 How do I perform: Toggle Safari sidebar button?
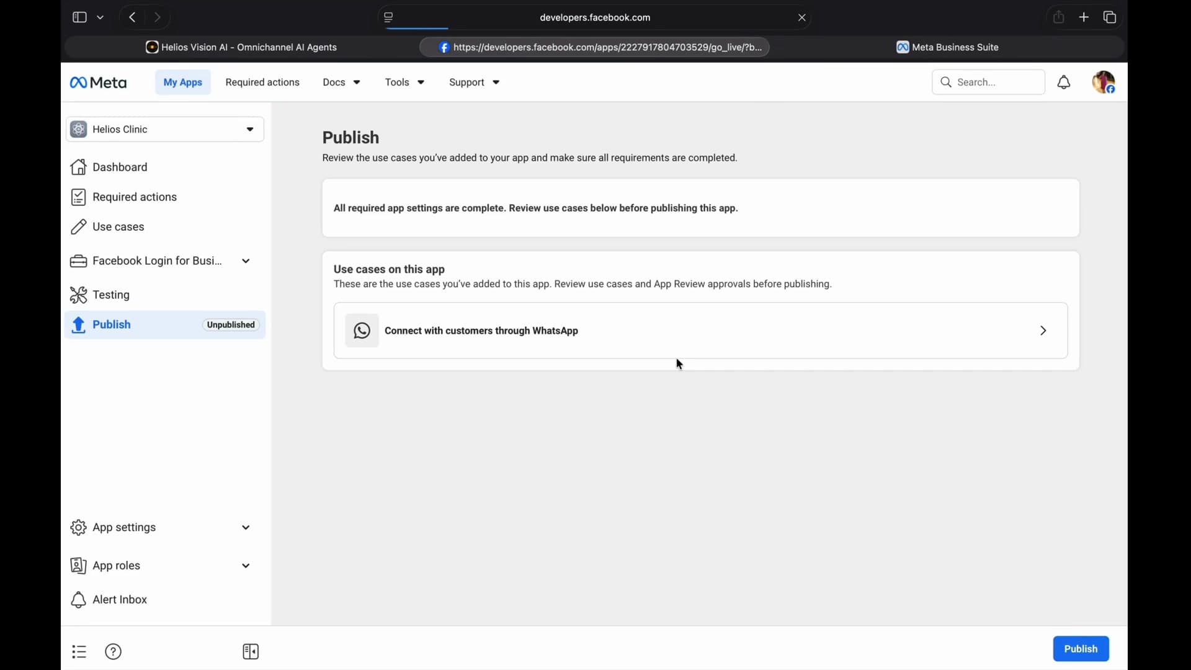click(x=79, y=17)
